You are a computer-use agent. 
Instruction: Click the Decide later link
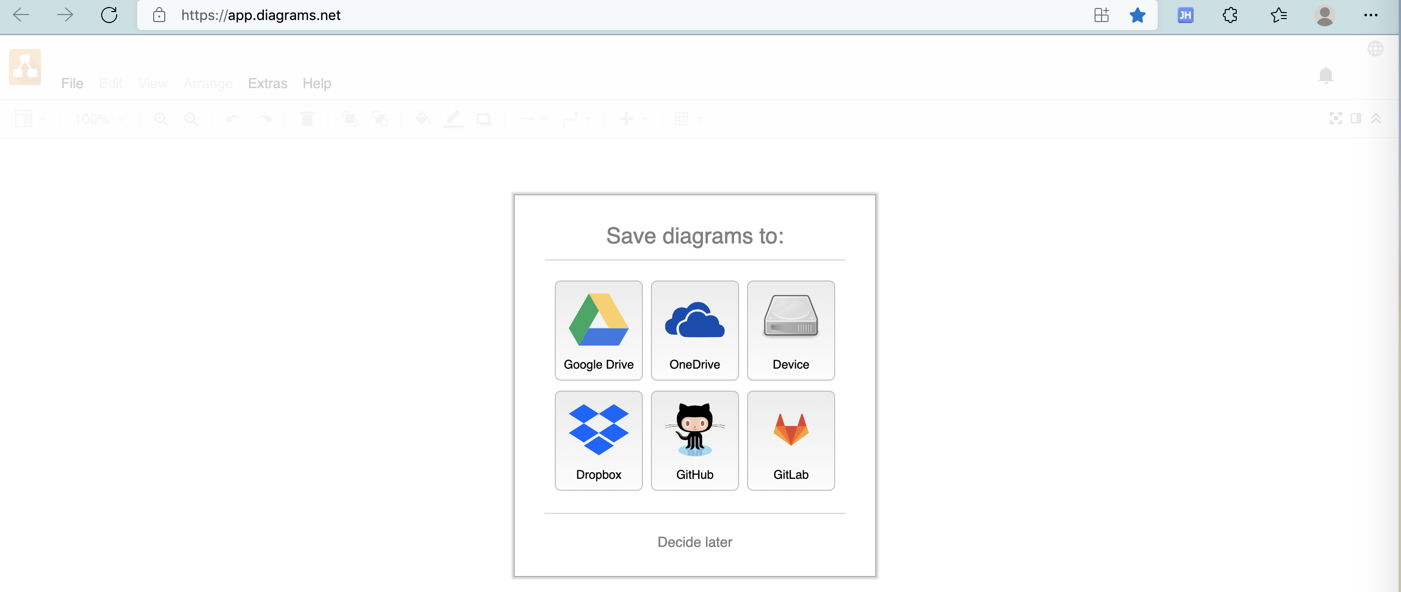[694, 542]
